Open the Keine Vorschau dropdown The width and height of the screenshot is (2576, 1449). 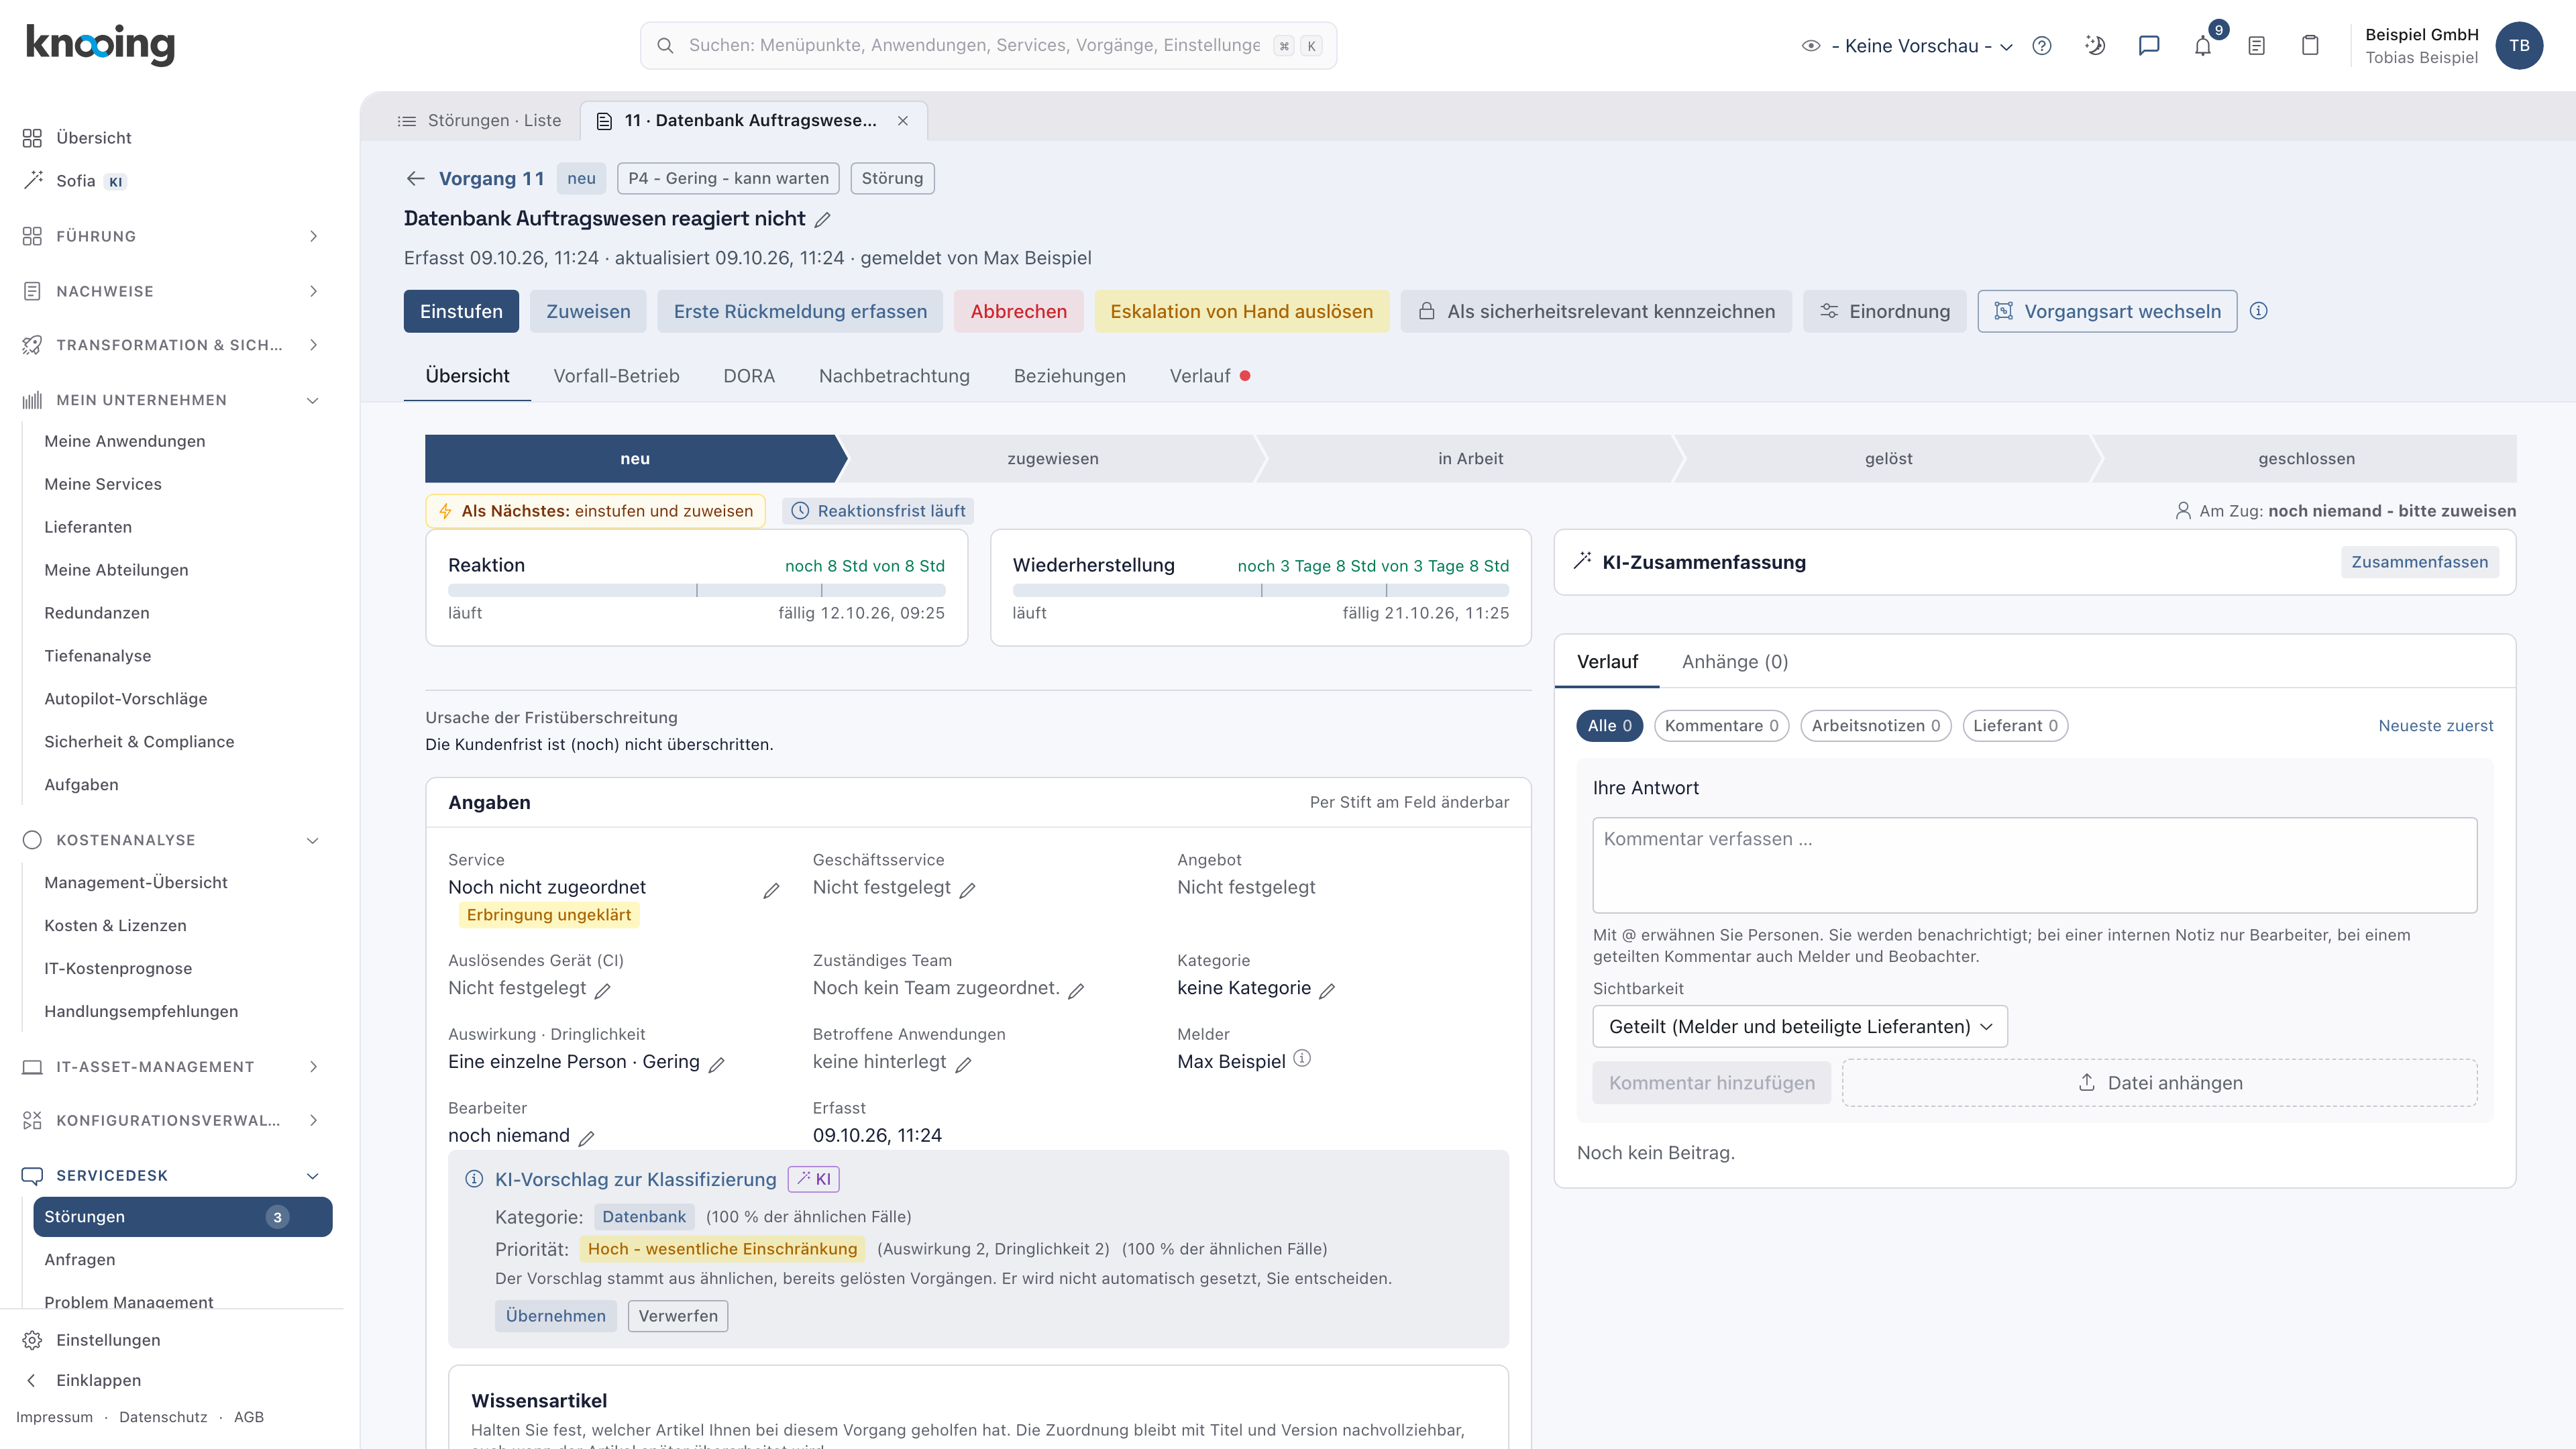(x=1907, y=46)
